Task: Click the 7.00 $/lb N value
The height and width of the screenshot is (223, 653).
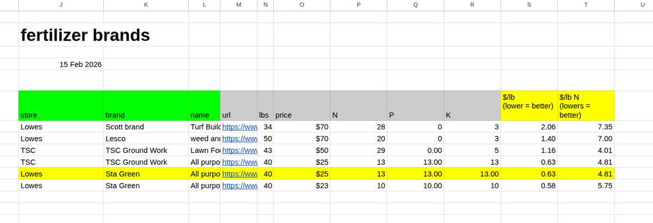Action: click(586, 139)
